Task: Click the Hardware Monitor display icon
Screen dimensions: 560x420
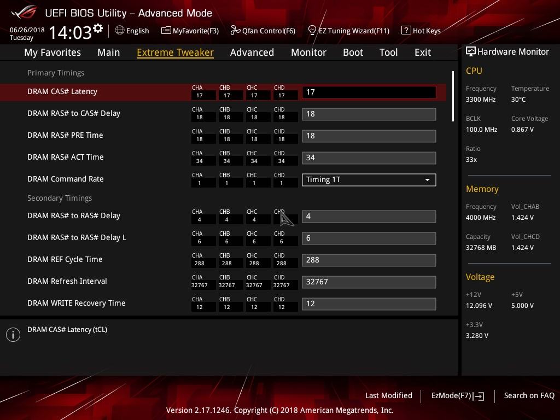Action: [471, 51]
